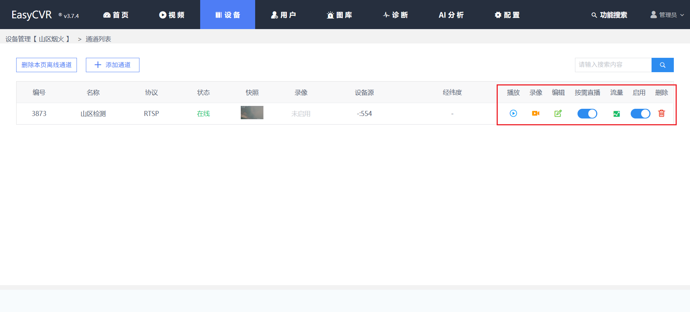Disable the 启用 channel switch
690x312 pixels.
640,114
